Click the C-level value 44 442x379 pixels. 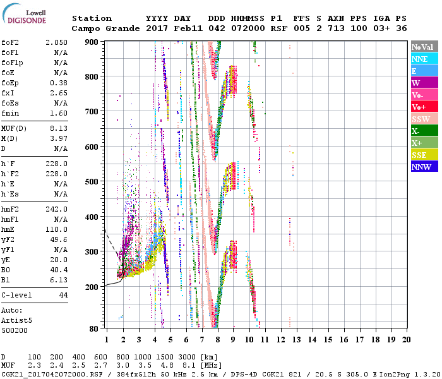[63, 295]
